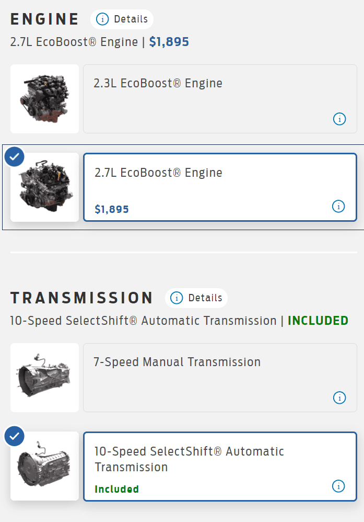Click checkmark badge on 2.7L engine
Screen dimensions: 364x522
click(14, 156)
